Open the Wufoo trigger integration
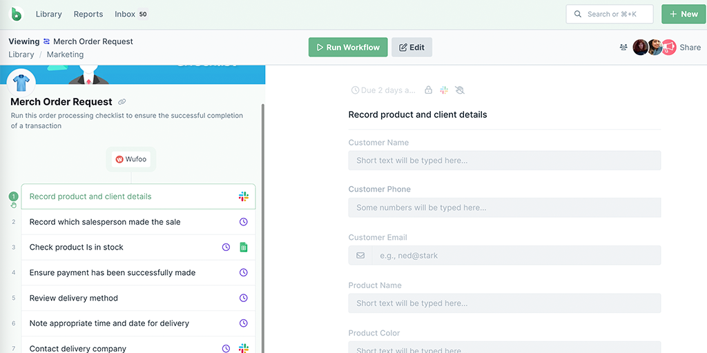Viewport: 707px width, 353px height. [x=131, y=159]
